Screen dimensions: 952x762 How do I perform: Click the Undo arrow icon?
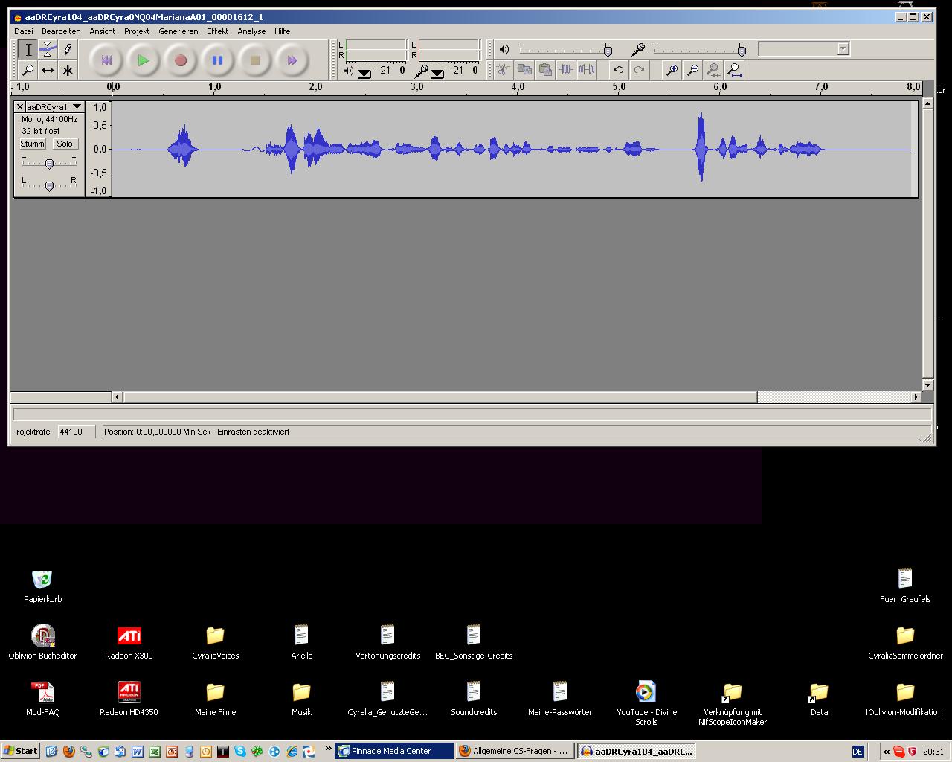[618, 70]
